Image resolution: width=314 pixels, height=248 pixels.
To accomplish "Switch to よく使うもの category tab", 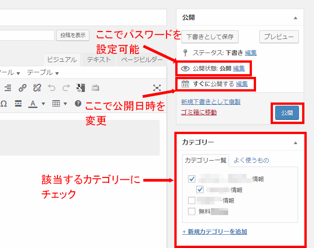I will pyautogui.click(x=251, y=160).
